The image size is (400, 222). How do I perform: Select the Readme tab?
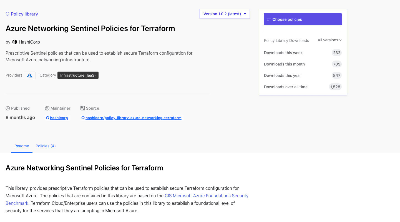coord(22,146)
